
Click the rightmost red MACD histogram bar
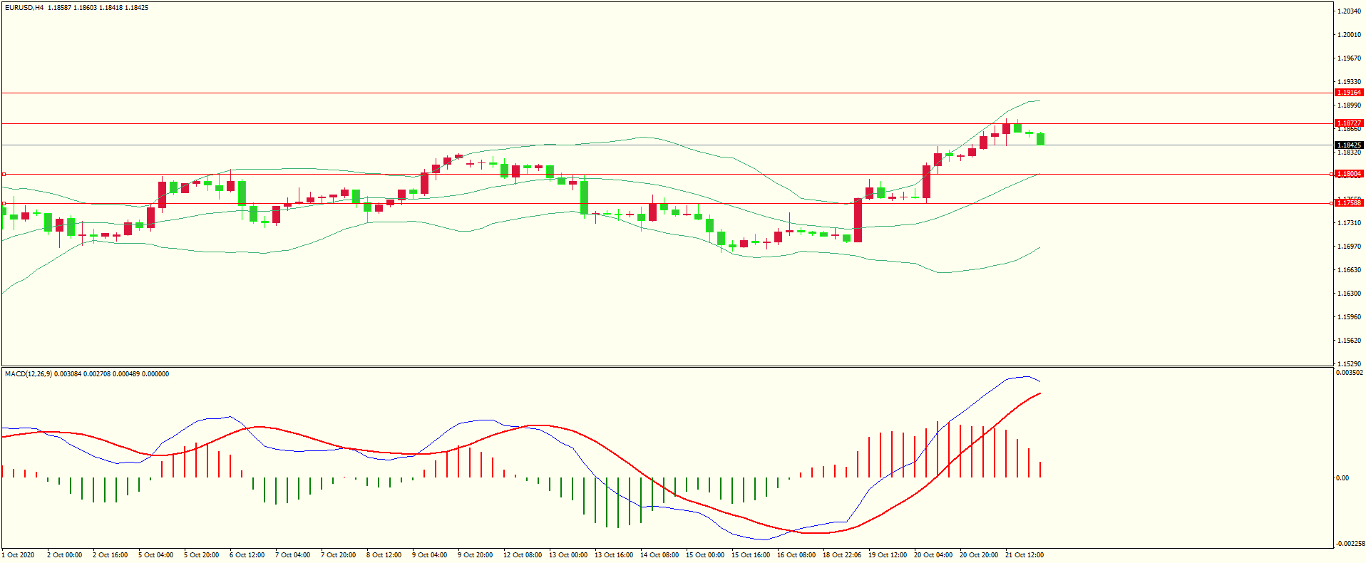(1041, 470)
